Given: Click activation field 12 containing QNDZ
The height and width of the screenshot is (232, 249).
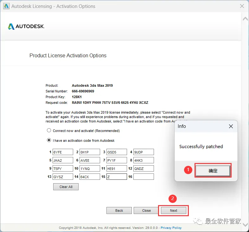Looking at the screenshot, I should pyautogui.click(x=144, y=168).
